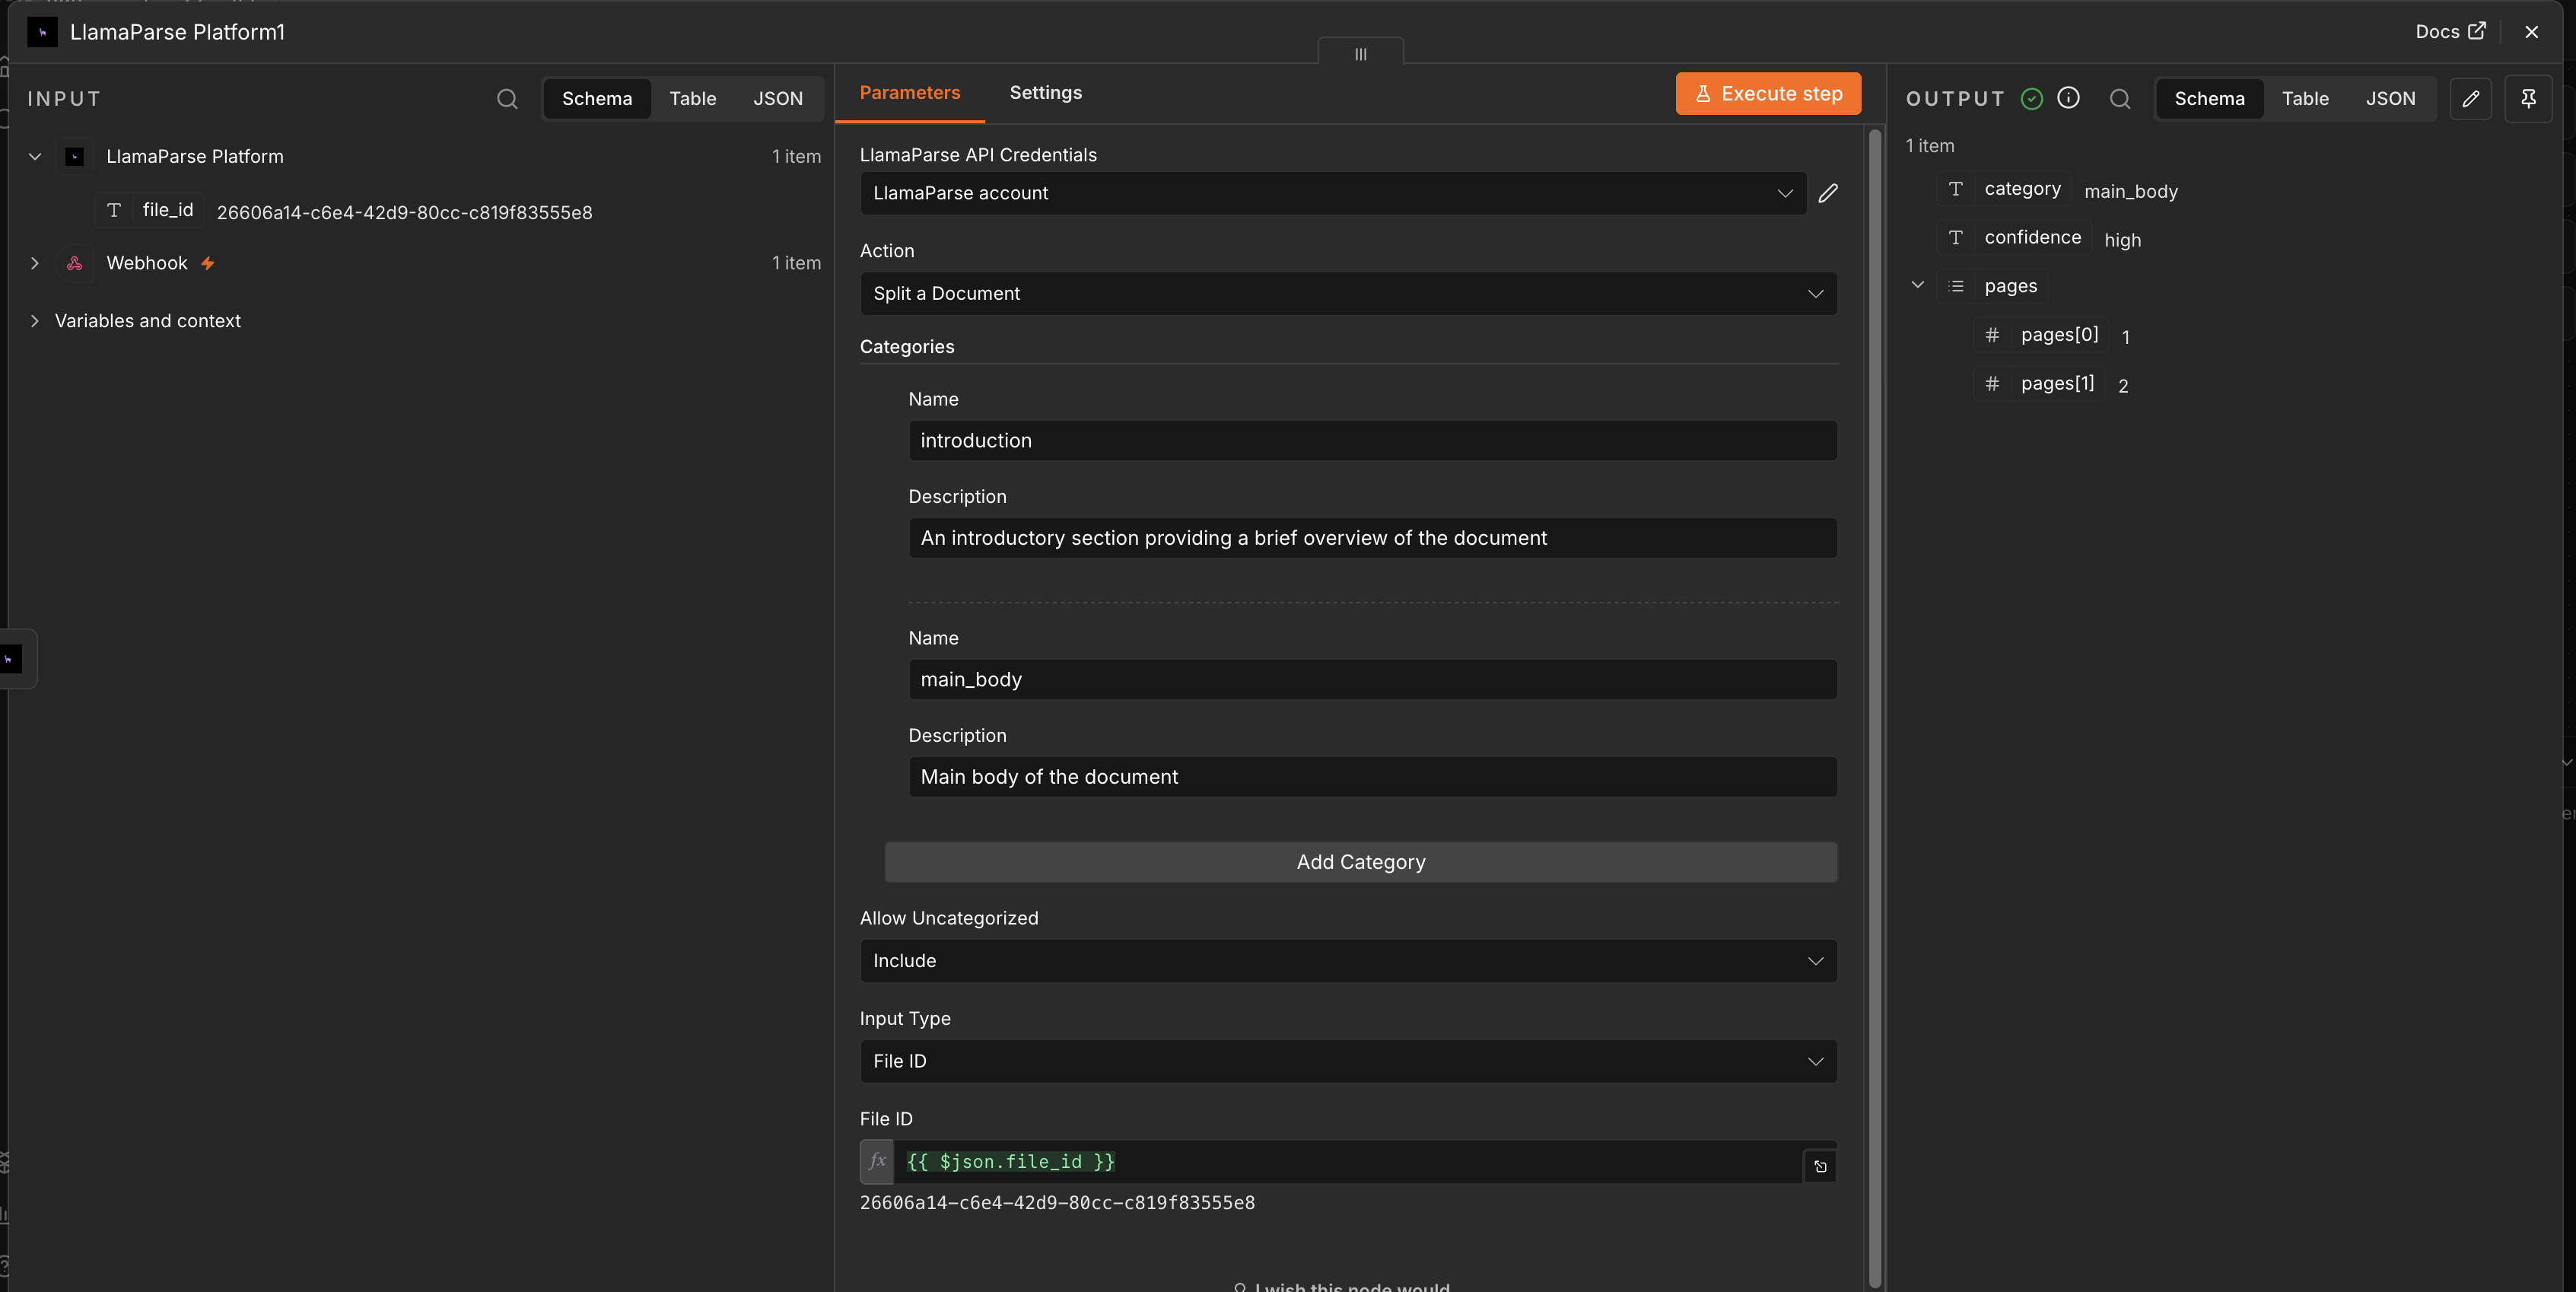Open the Input Type dropdown
The width and height of the screenshot is (2576, 1292).
1348,1061
